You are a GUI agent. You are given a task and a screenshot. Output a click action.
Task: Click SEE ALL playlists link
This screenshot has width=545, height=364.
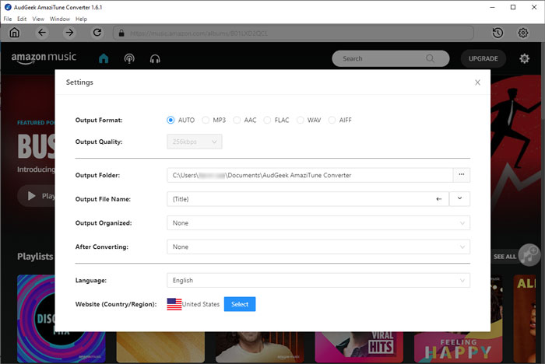505,257
